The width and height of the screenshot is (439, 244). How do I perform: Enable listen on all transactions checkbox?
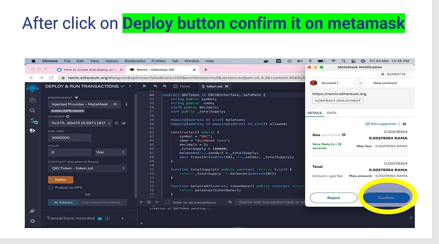(x=167, y=202)
